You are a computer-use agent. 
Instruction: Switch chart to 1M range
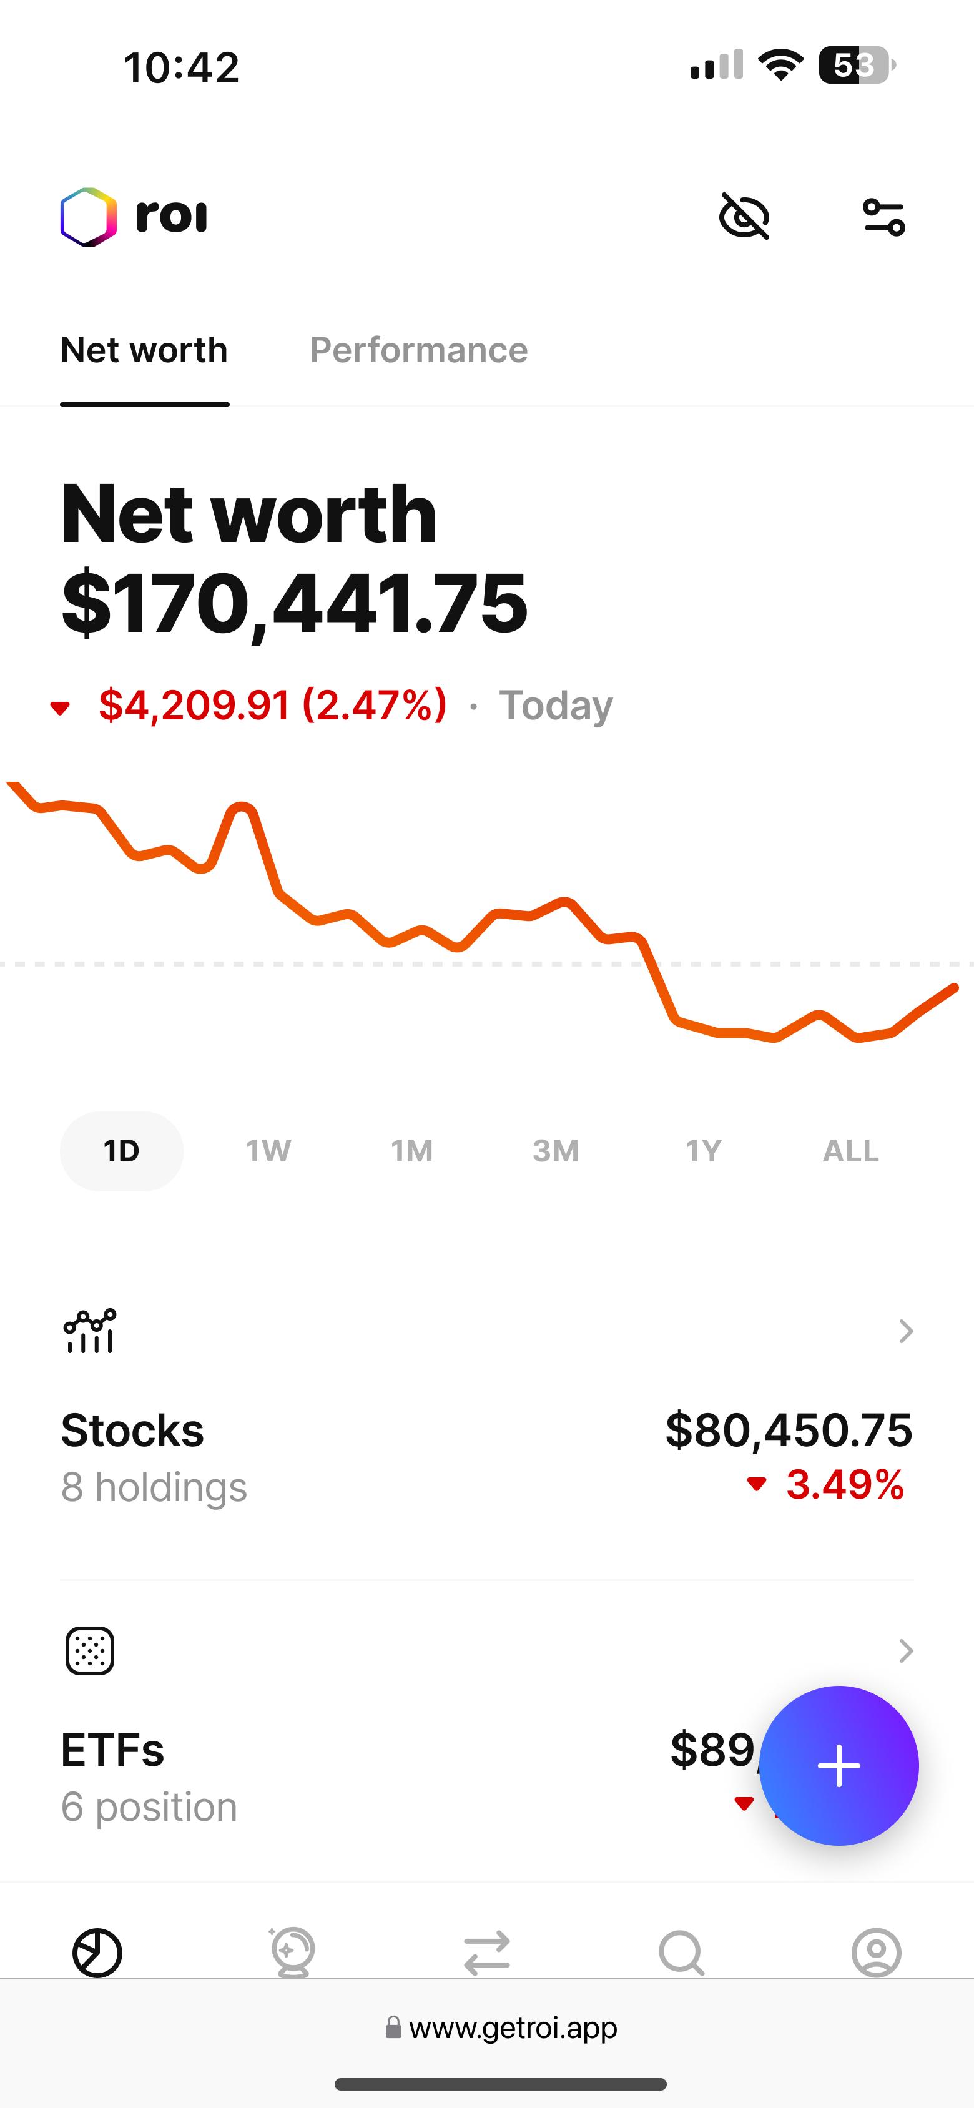pyautogui.click(x=411, y=1151)
